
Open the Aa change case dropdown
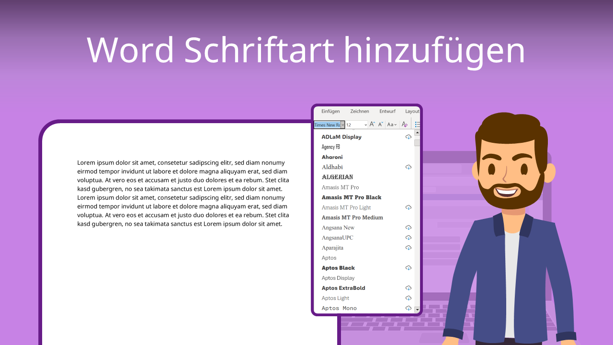coord(392,124)
